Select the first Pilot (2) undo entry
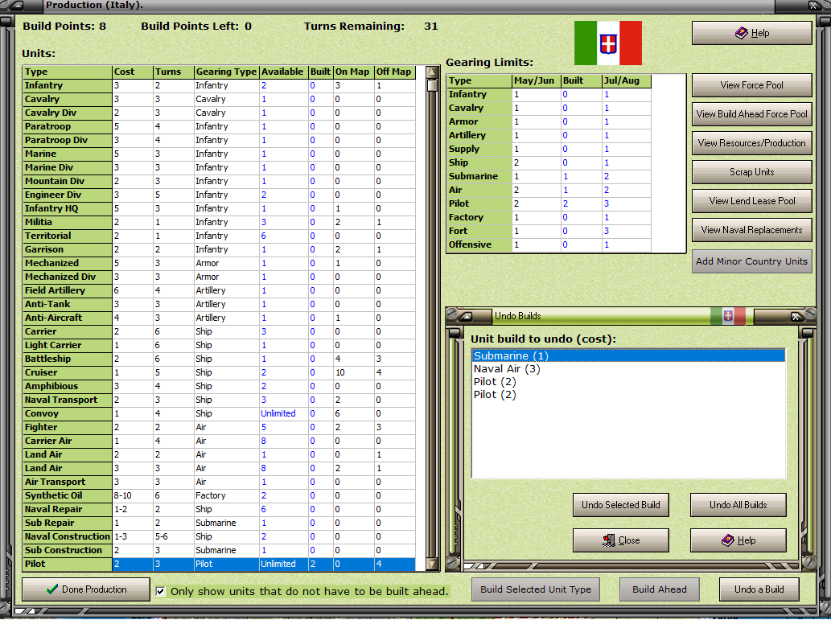Screen dimensions: 831x620 tap(628, 381)
